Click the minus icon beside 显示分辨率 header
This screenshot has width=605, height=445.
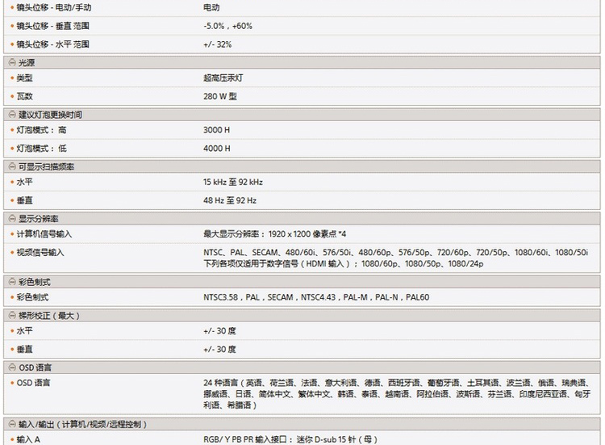click(x=11, y=219)
